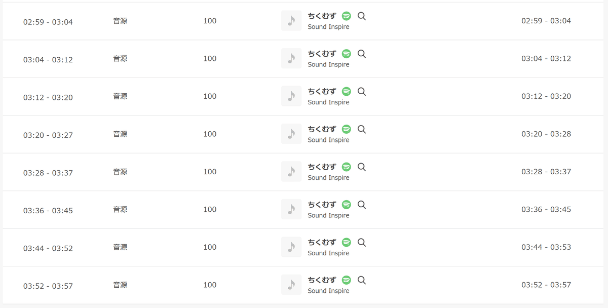Click search icon in the 03:52 - 03:57 row
The height and width of the screenshot is (308, 608).
362,280
